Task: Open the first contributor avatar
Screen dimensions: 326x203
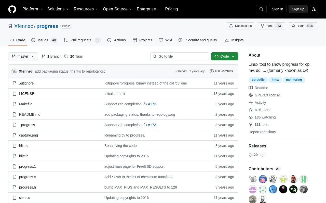Action: point(253,179)
